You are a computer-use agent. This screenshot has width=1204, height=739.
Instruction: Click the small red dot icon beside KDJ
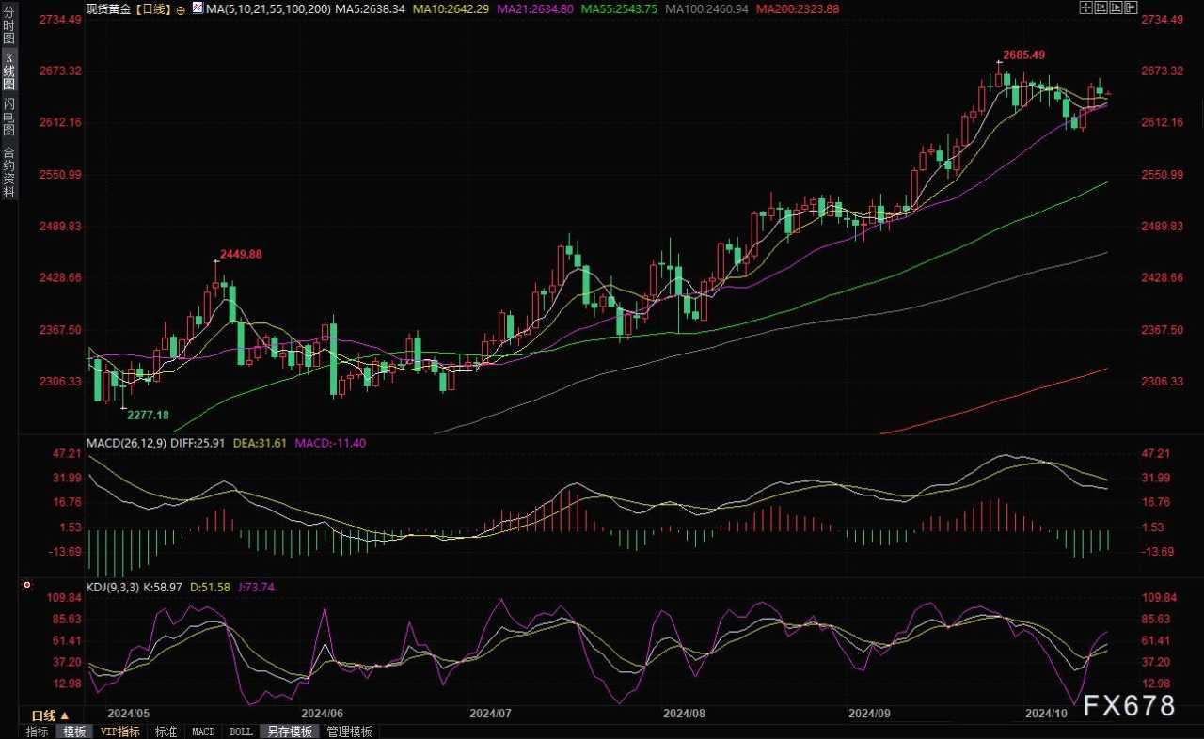[x=26, y=585]
